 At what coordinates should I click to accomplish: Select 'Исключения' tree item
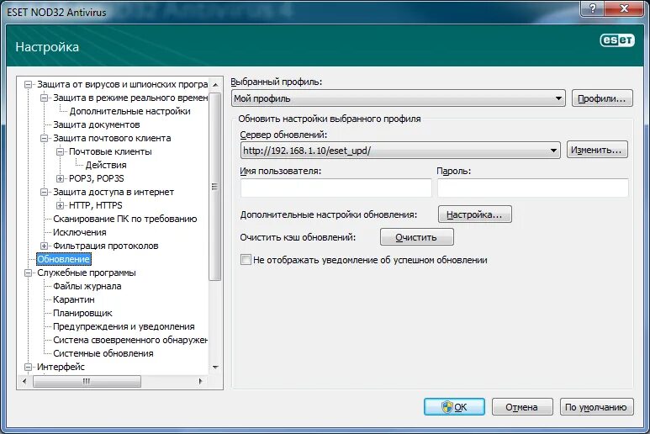pyautogui.click(x=80, y=232)
